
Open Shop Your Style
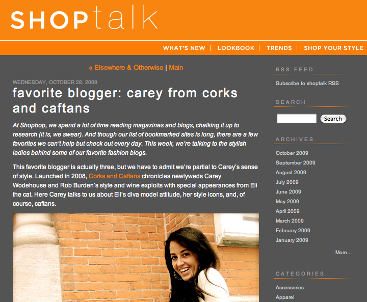point(333,48)
